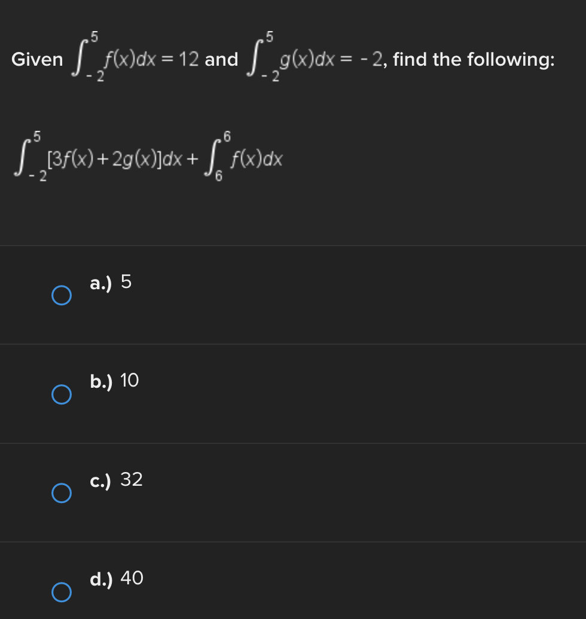The height and width of the screenshot is (619, 586).
Task: Select the radio button for answer d.) 40
Action: pos(61,593)
